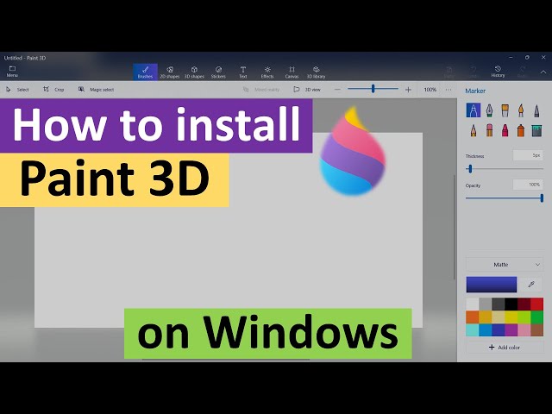The image size is (552, 414).
Task: Click the 100% zoom value
Action: (x=430, y=90)
